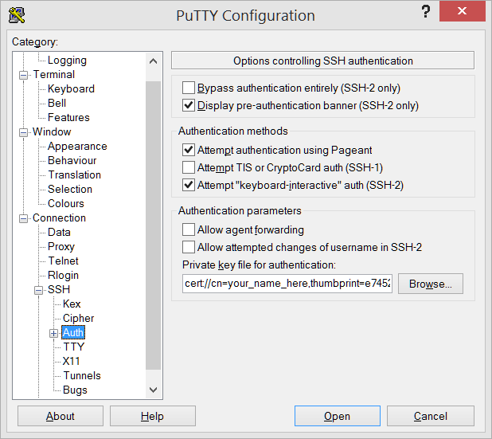Click the Help button
Image resolution: width=492 pixels, height=439 pixels.
(153, 416)
